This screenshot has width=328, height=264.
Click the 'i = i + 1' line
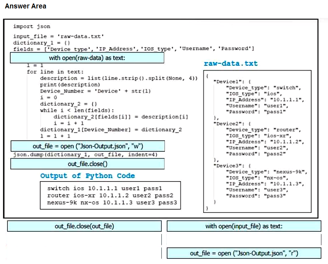click(69, 123)
